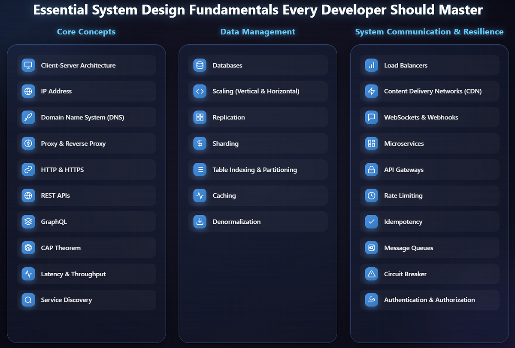Select the lightning icon for Content Delivery Networks
Viewport: 515px width, 348px height.
[371, 91]
